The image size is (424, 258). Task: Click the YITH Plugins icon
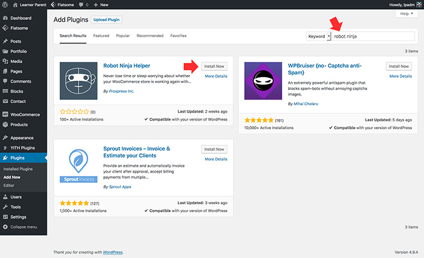(5, 148)
